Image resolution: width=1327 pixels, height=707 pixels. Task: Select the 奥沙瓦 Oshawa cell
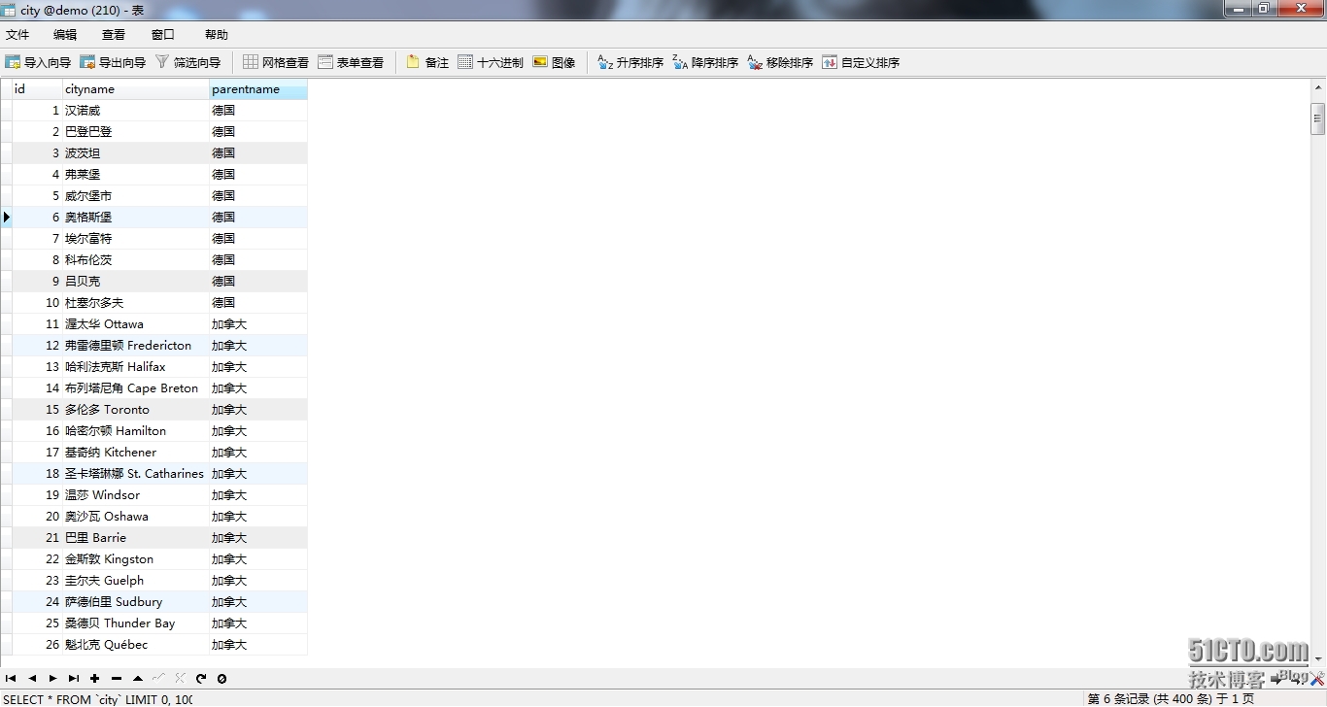tap(136, 517)
